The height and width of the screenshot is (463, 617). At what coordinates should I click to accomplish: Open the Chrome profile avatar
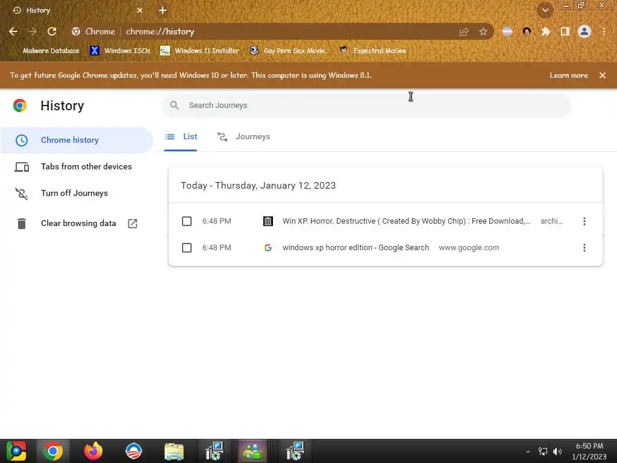pyautogui.click(x=584, y=31)
